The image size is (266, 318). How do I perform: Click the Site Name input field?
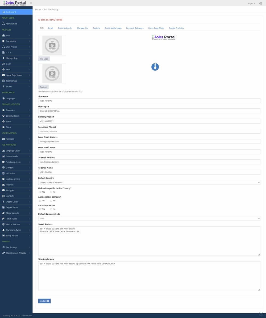click(x=149, y=101)
